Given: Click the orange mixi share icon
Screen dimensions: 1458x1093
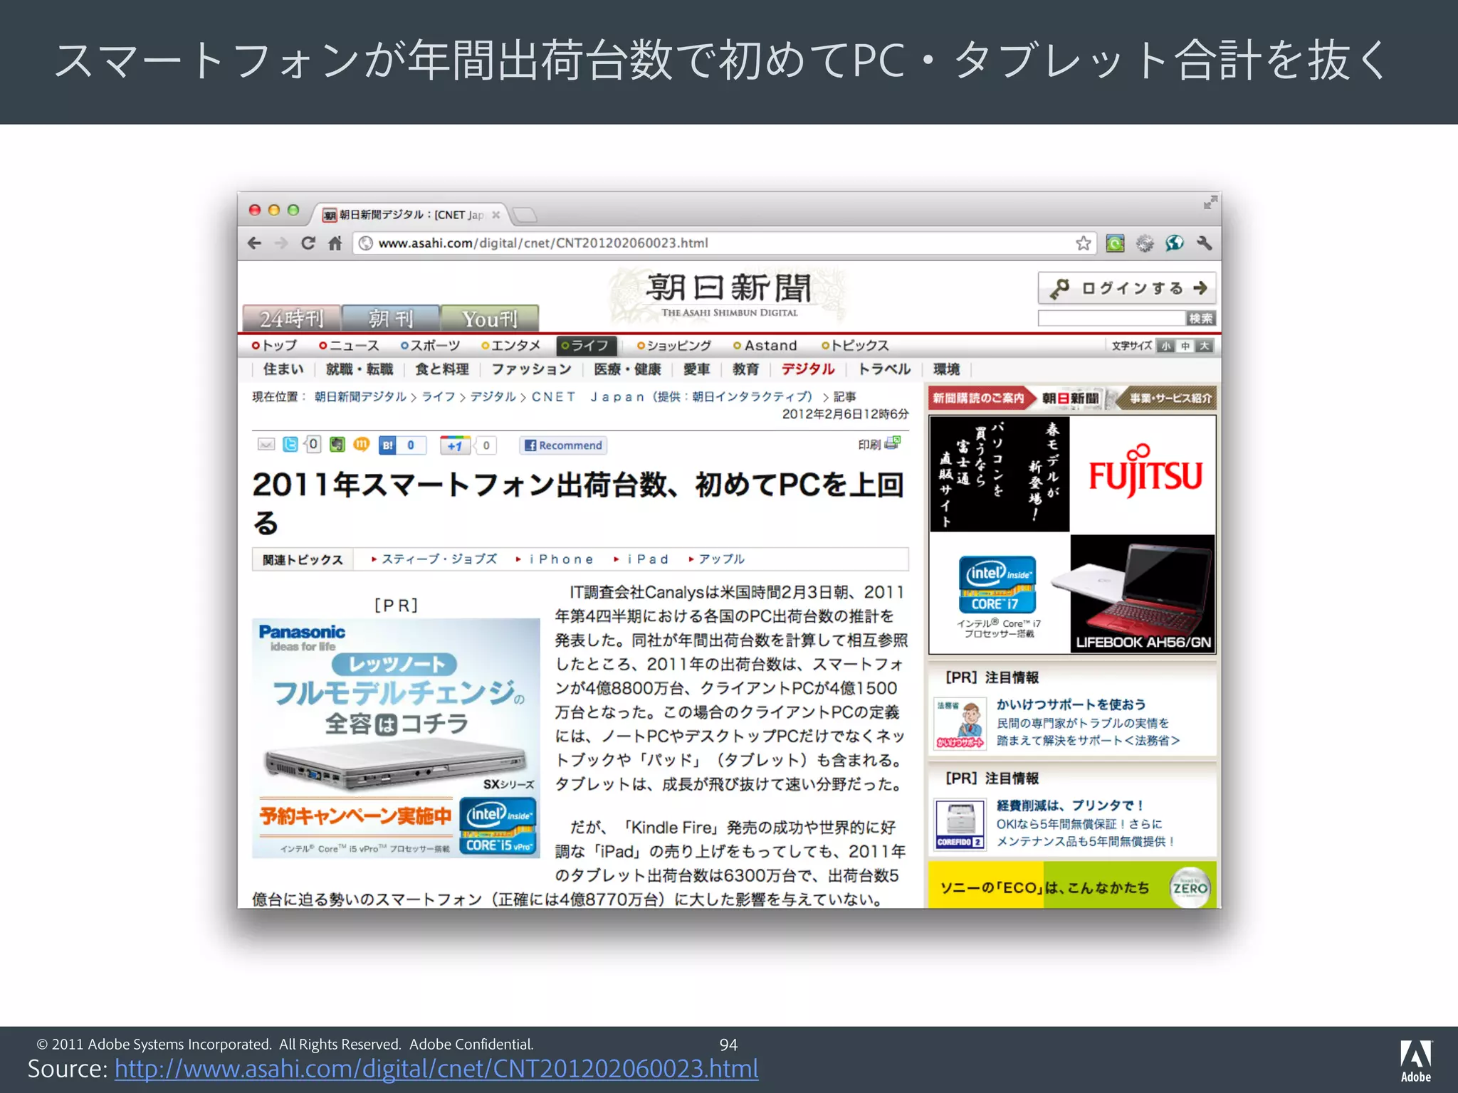Looking at the screenshot, I should point(362,445).
